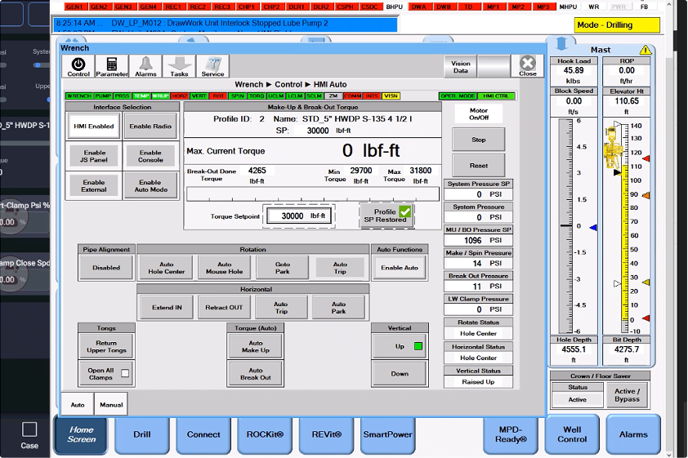Open the ROCKit tab
This screenshot has width=688, height=458.
click(265, 434)
